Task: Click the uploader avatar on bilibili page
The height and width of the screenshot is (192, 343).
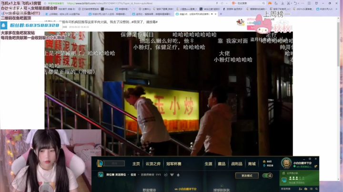Action: point(241,22)
